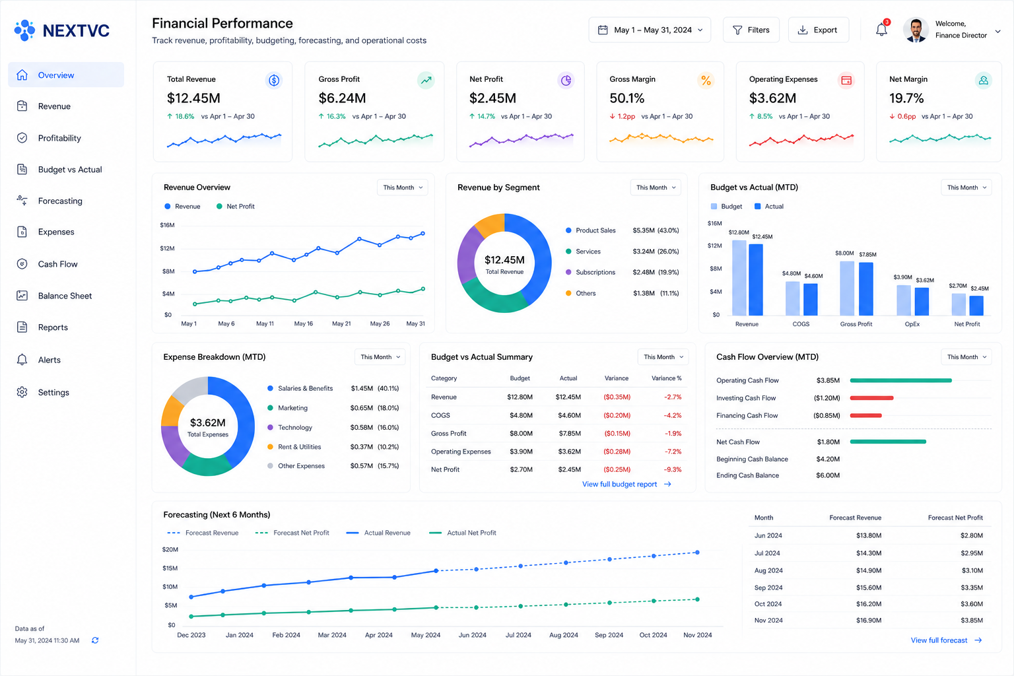Click the Jun 2024 forecast table row
The width and height of the screenshot is (1014, 676).
click(x=869, y=535)
